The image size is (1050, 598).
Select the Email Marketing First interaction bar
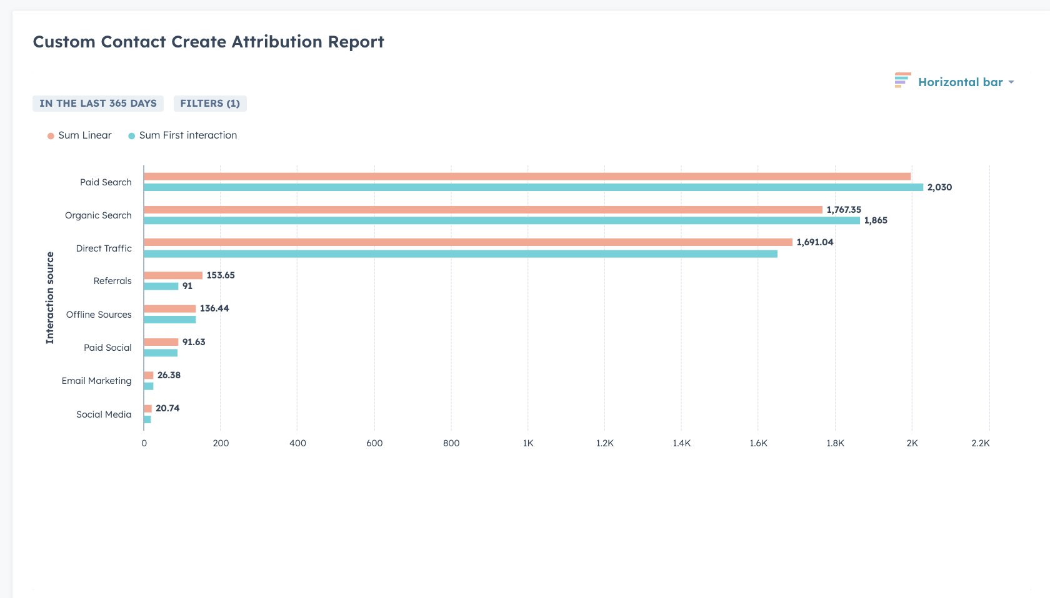coord(149,386)
